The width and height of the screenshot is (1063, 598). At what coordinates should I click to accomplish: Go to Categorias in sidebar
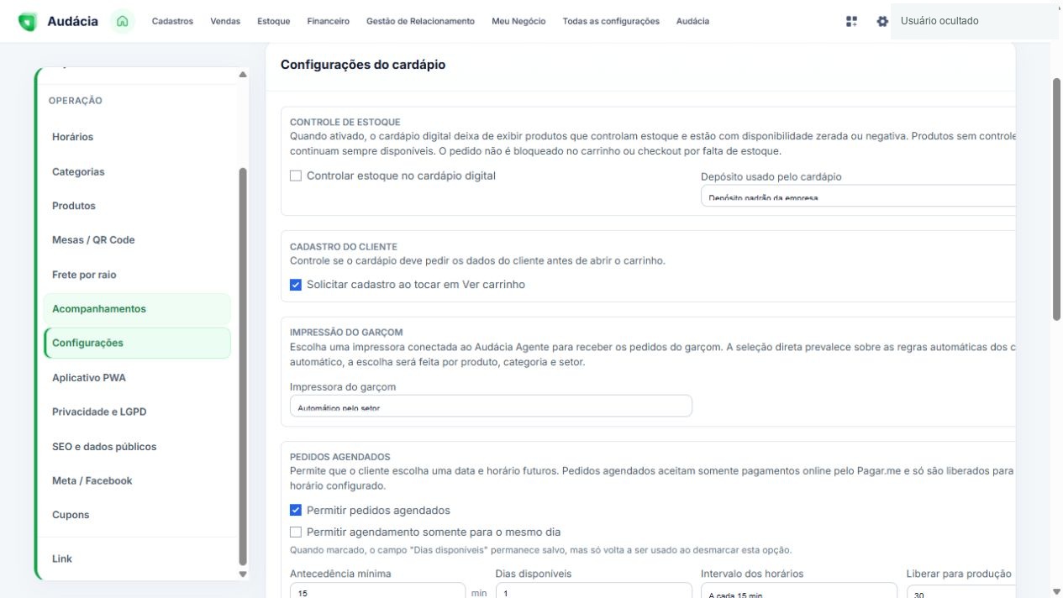[137, 171]
